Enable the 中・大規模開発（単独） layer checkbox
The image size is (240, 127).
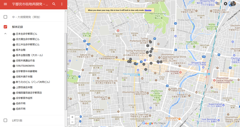point(5,17)
